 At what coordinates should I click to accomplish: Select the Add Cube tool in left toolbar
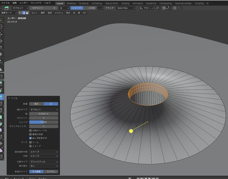[1, 77]
